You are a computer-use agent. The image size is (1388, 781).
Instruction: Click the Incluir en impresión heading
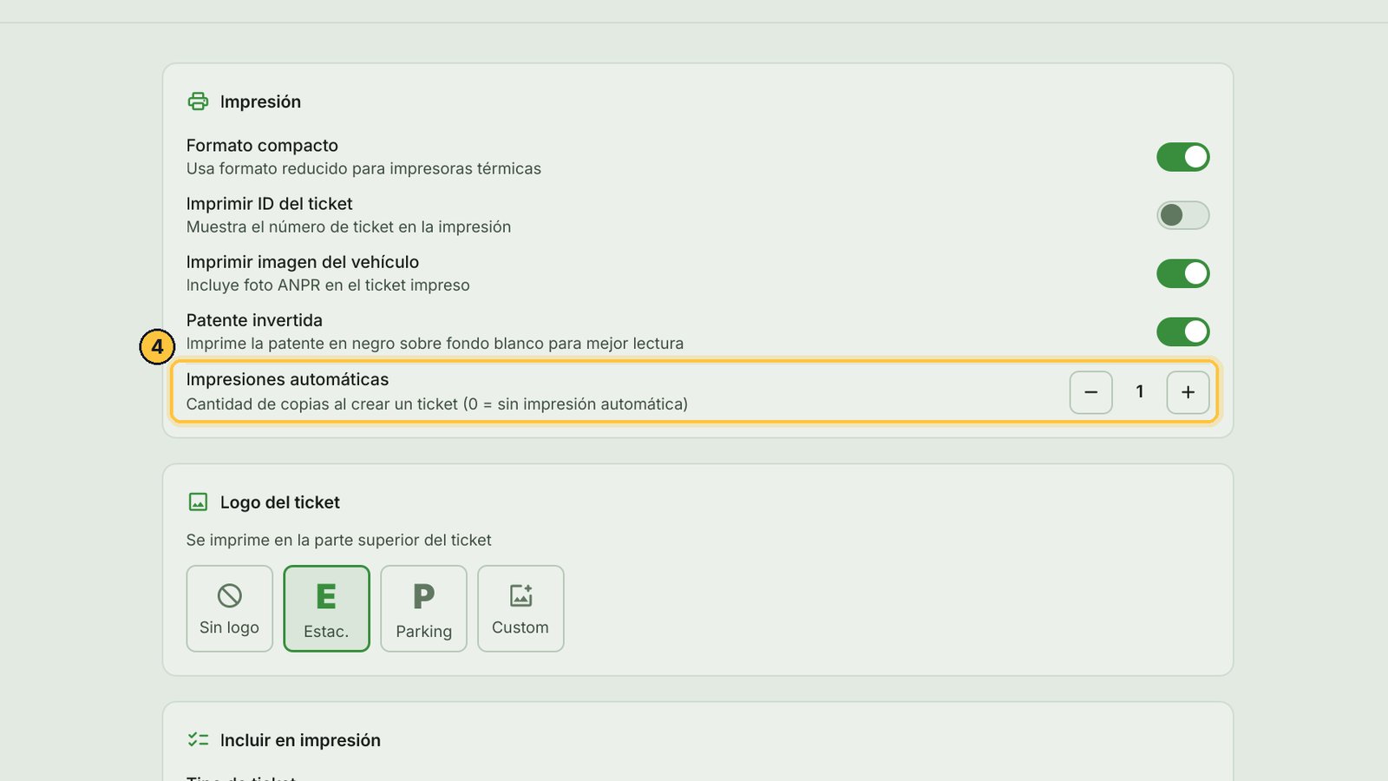tap(300, 740)
